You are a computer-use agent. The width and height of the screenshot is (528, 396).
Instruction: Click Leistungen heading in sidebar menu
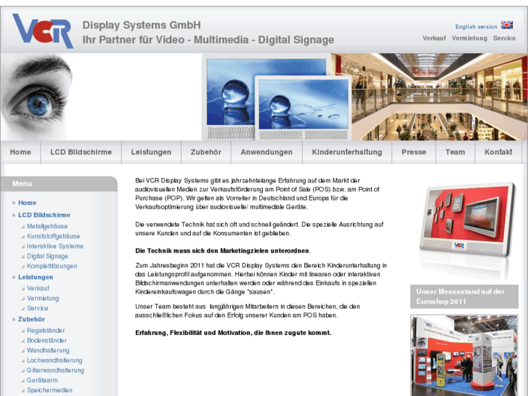click(x=36, y=277)
